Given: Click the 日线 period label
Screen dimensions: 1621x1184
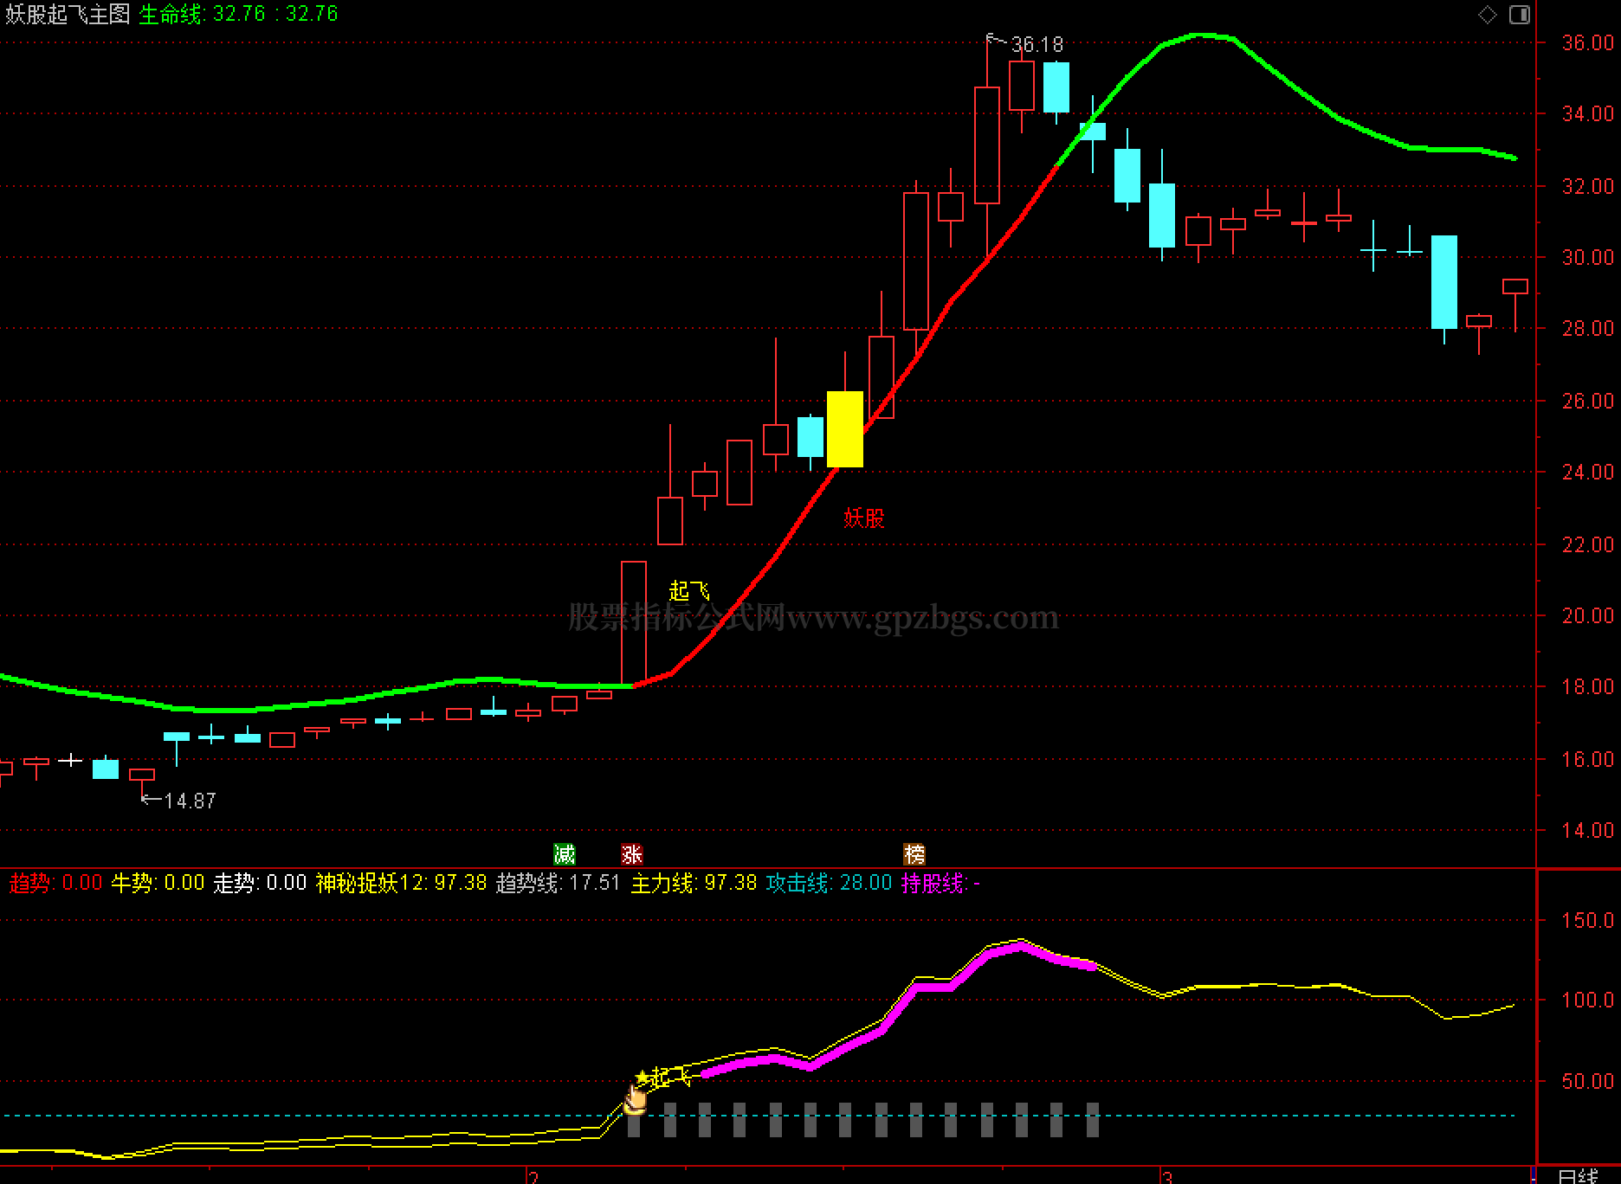Looking at the screenshot, I should (x=1578, y=1176).
